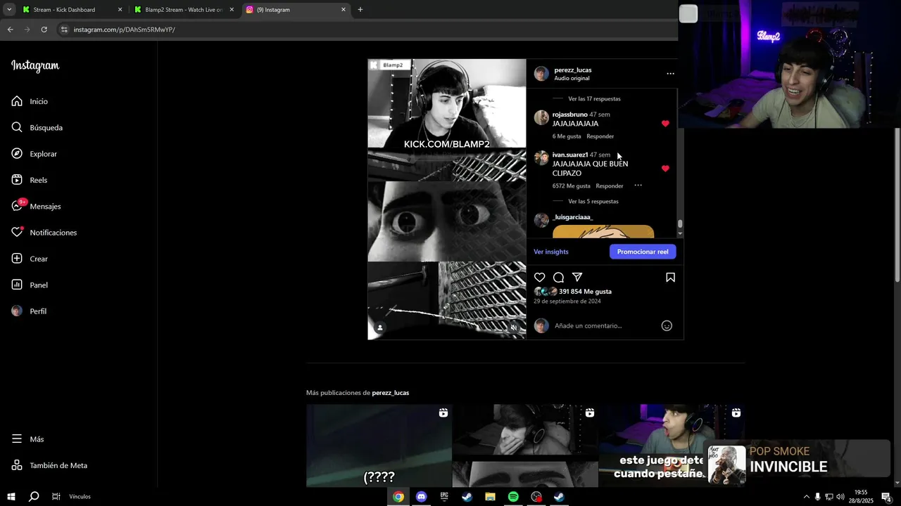Select the (9) Instagram tab

296,10
